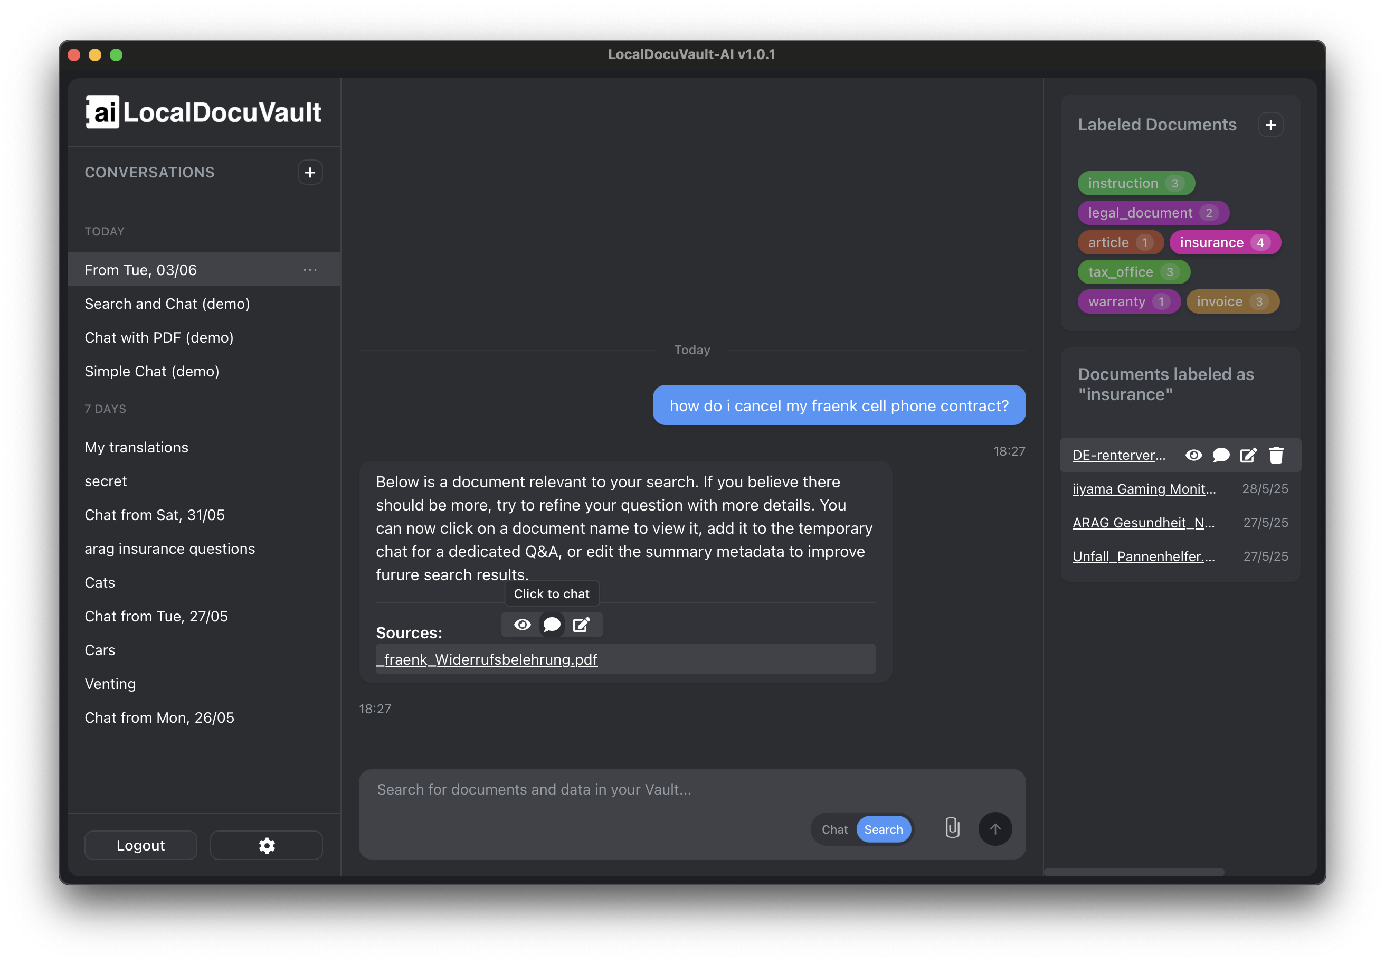Image resolution: width=1385 pixels, height=963 pixels.
Task: Select the invoice label tag
Action: [x=1232, y=301]
